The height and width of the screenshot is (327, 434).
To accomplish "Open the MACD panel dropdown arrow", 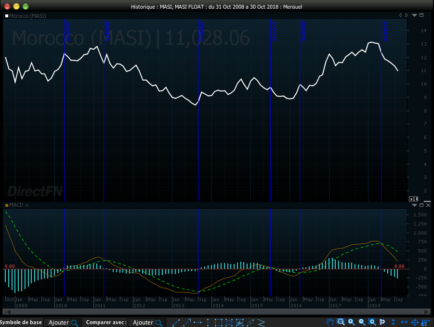I will click(414, 205).
